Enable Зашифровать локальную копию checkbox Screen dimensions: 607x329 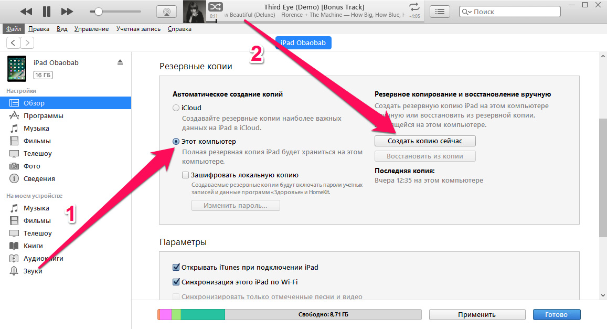click(185, 175)
